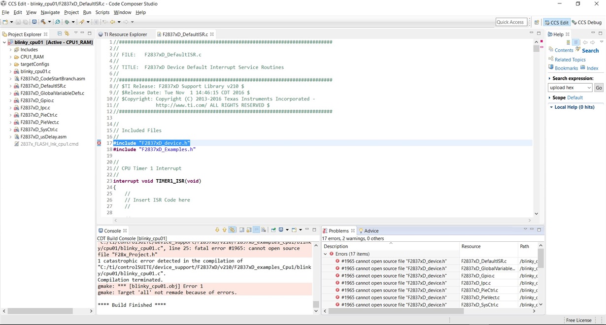Open Index link in Help
606x325 pixels.
[592, 68]
